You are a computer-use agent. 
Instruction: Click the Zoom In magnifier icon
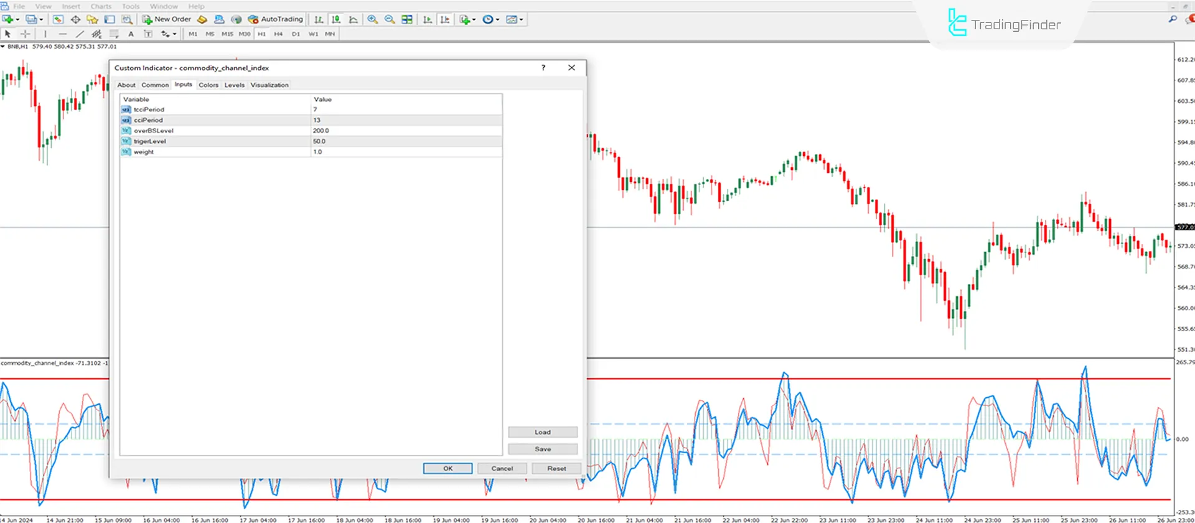(372, 19)
